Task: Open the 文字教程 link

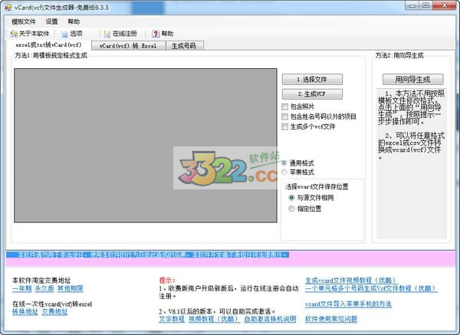Action: click(172, 319)
